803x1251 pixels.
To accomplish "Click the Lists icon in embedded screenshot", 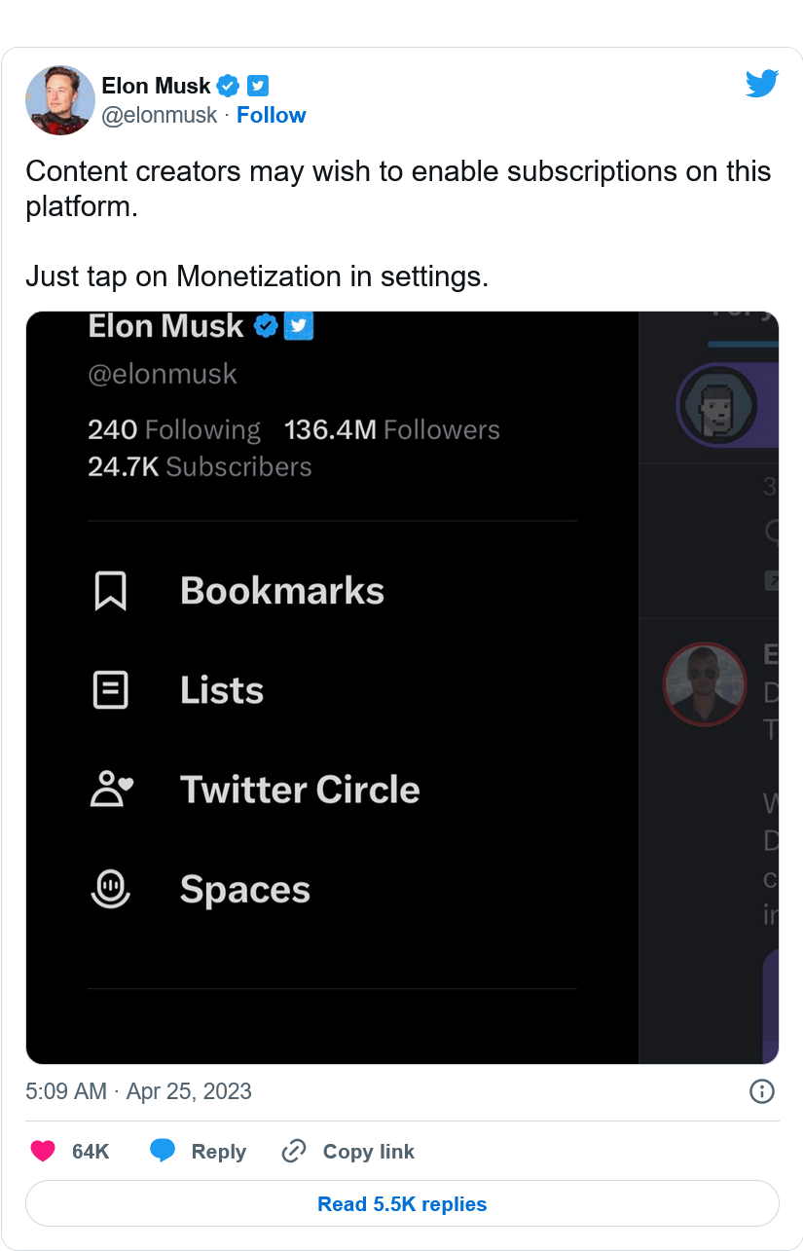I will (x=110, y=690).
